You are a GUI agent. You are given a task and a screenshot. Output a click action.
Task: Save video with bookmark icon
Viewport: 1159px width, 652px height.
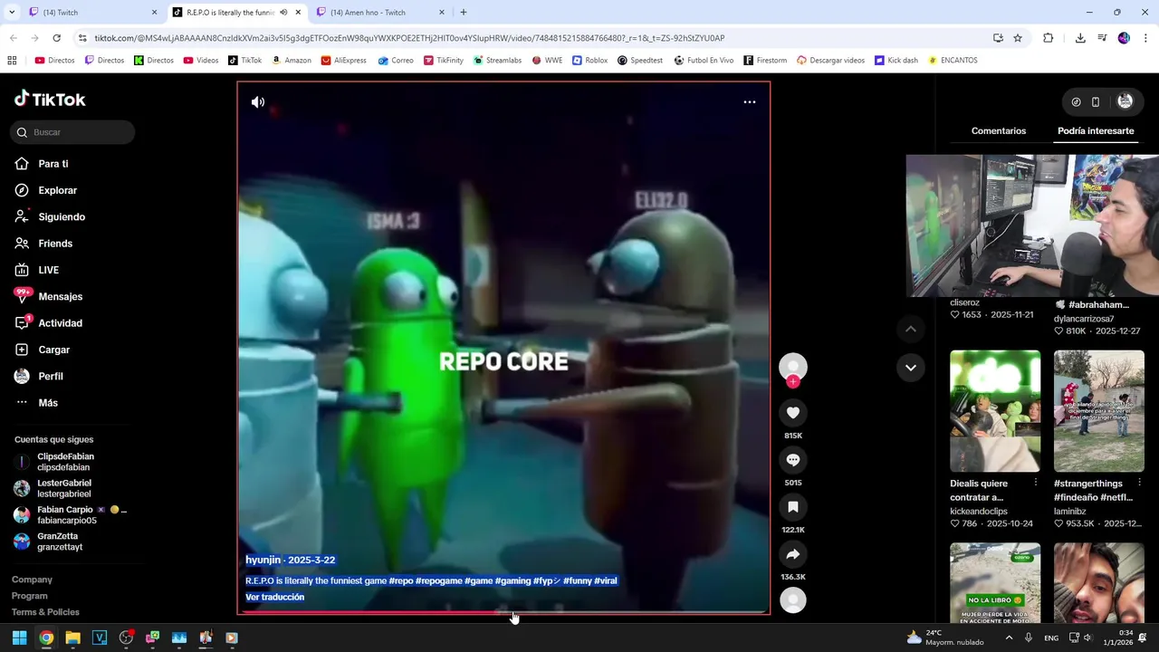pos(793,507)
